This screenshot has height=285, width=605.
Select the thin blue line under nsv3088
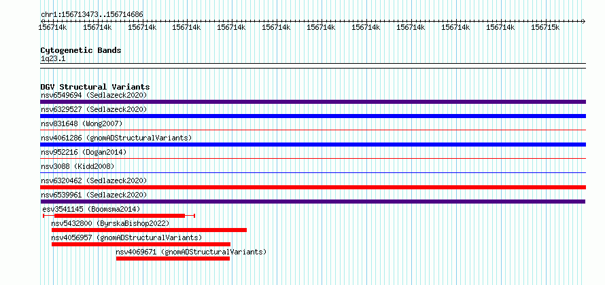click(313, 173)
